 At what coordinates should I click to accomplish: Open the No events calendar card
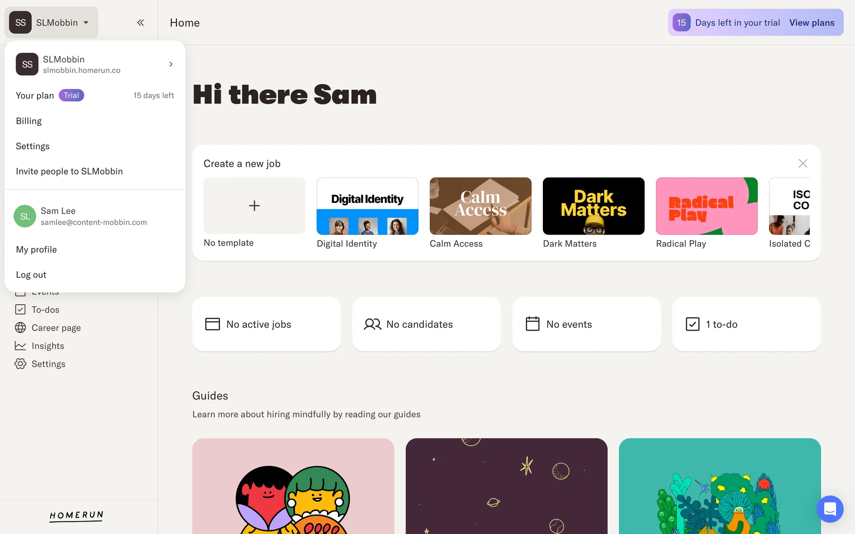586,324
